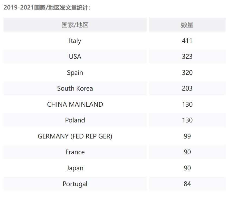Select Portugal's count value 84
The height and width of the screenshot is (197, 230).
pyautogui.click(x=187, y=184)
